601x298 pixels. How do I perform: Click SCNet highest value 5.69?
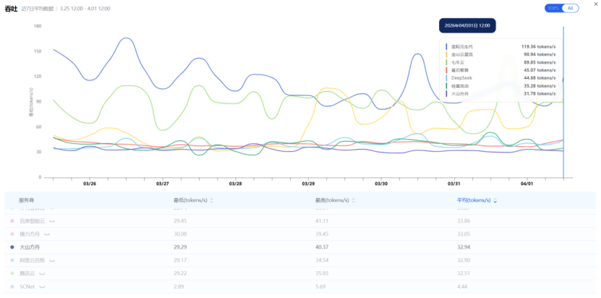point(320,286)
